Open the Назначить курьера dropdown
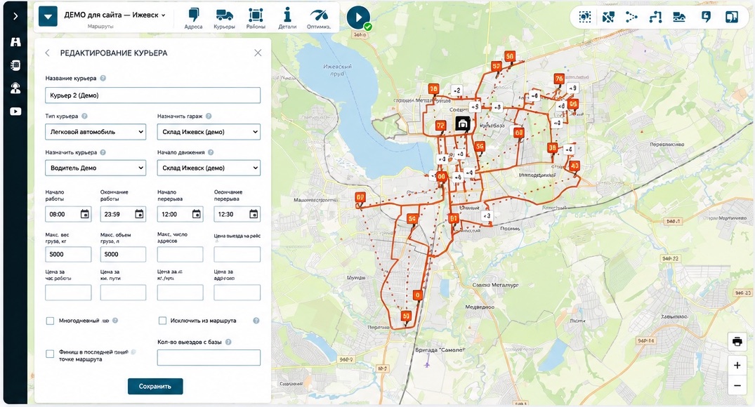The width and height of the screenshot is (755, 407). (x=96, y=168)
